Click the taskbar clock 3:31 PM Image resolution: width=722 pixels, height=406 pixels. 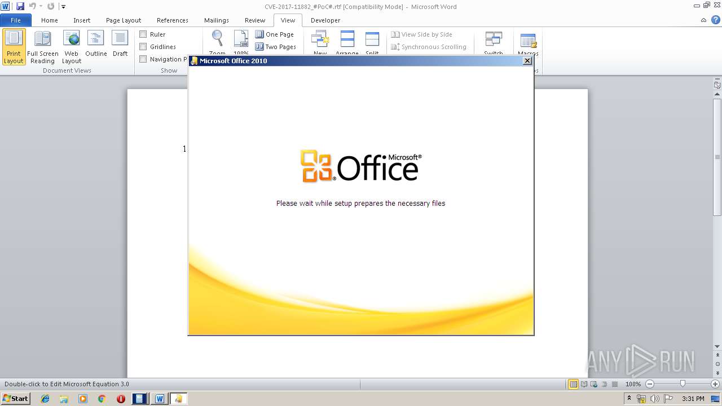(693, 399)
